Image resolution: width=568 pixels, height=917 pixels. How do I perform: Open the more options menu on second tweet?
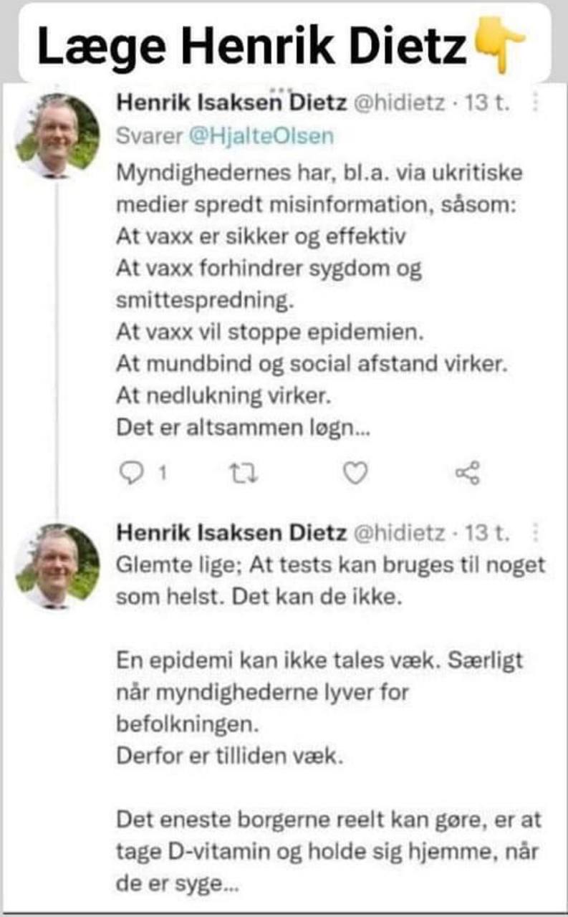click(x=536, y=534)
